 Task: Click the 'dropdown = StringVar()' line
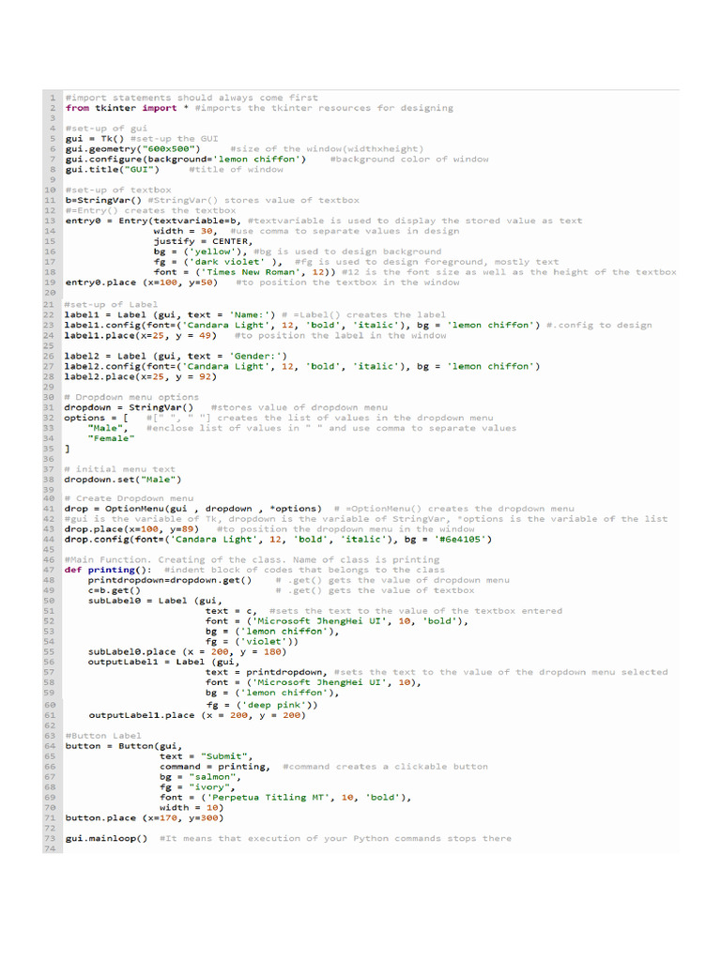tap(129, 407)
